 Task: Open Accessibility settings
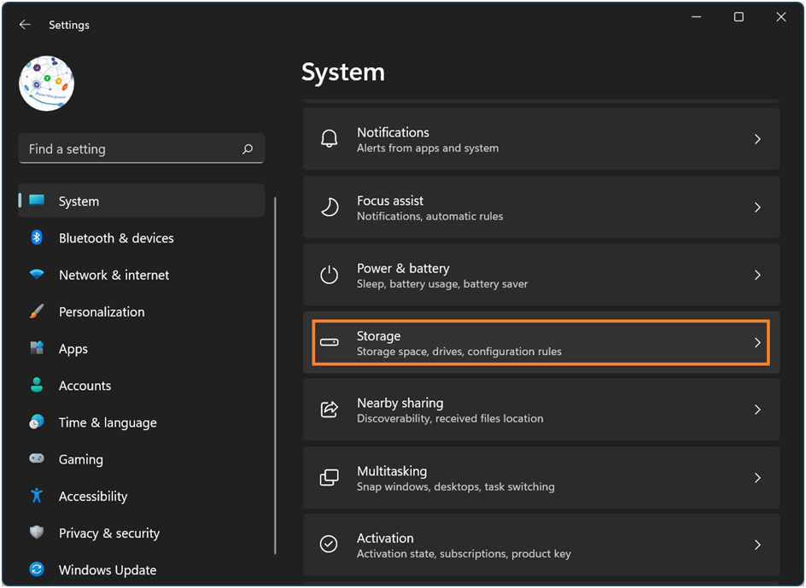tap(142, 496)
